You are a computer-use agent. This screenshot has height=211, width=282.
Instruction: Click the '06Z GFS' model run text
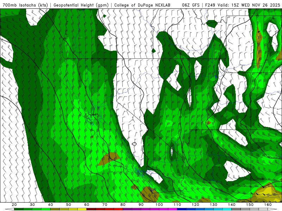point(191,5)
